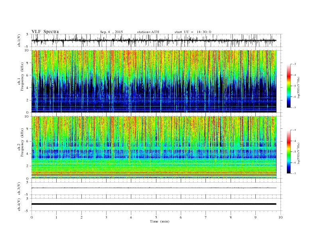
Task: Click inside the ch.1 spectrogram plot
Action: click(154, 81)
